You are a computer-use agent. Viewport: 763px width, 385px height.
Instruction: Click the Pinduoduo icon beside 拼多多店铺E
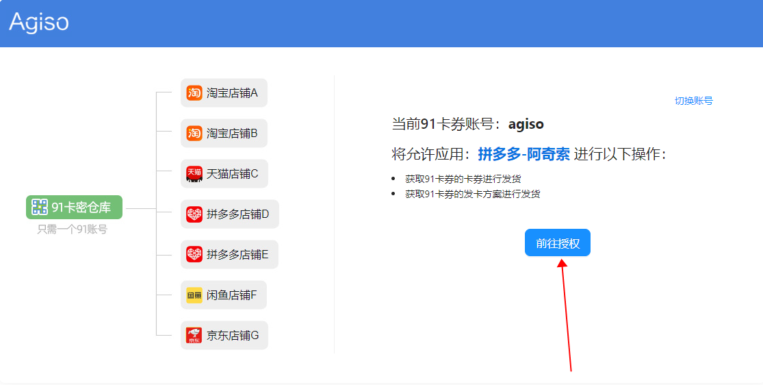coord(194,254)
